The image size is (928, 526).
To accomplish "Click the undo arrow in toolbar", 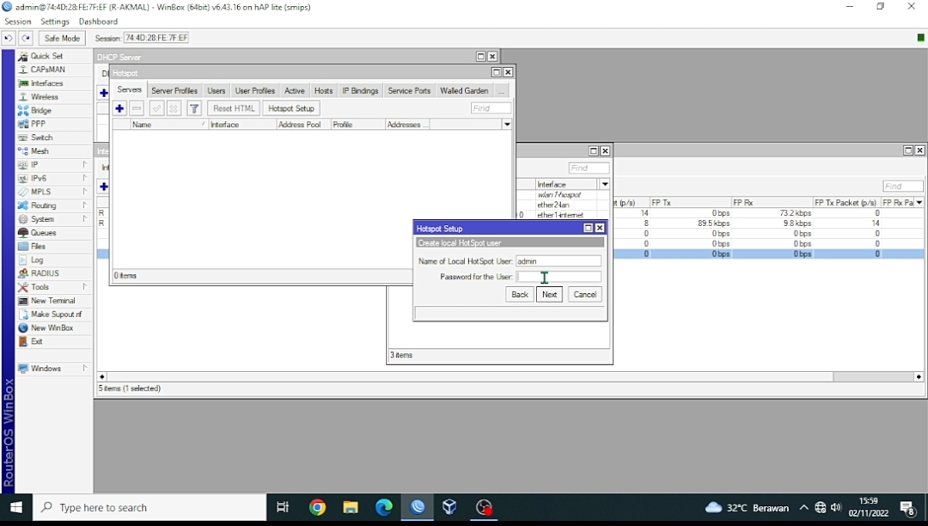I will pos(9,38).
